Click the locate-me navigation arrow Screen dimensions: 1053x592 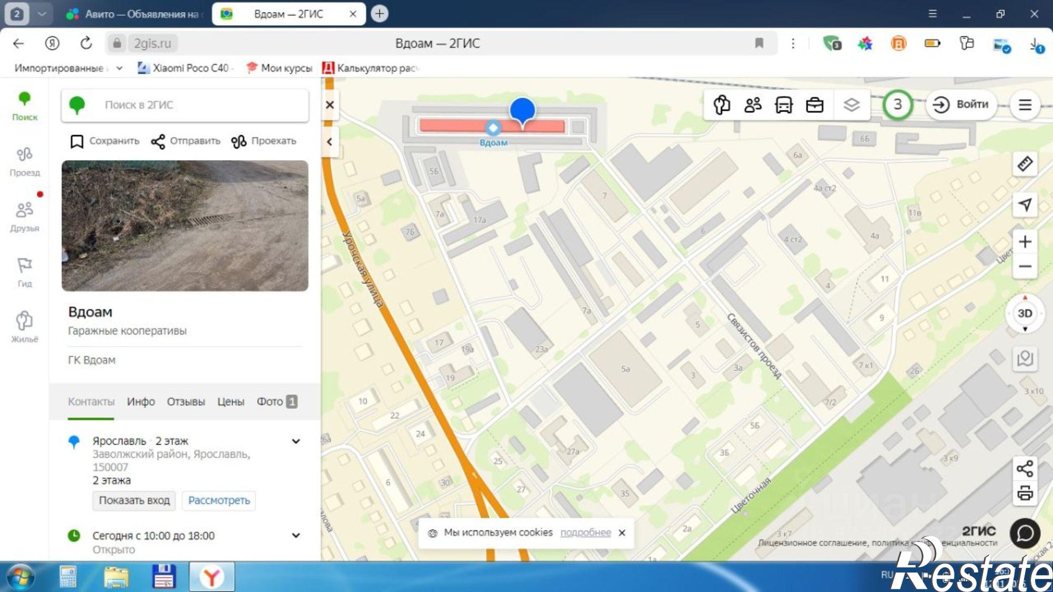pyautogui.click(x=1025, y=204)
